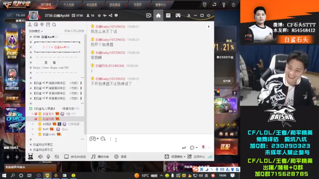The width and height of the screenshot is (319, 179).
Task: Open the home icon in YY header
Action: (158, 16)
